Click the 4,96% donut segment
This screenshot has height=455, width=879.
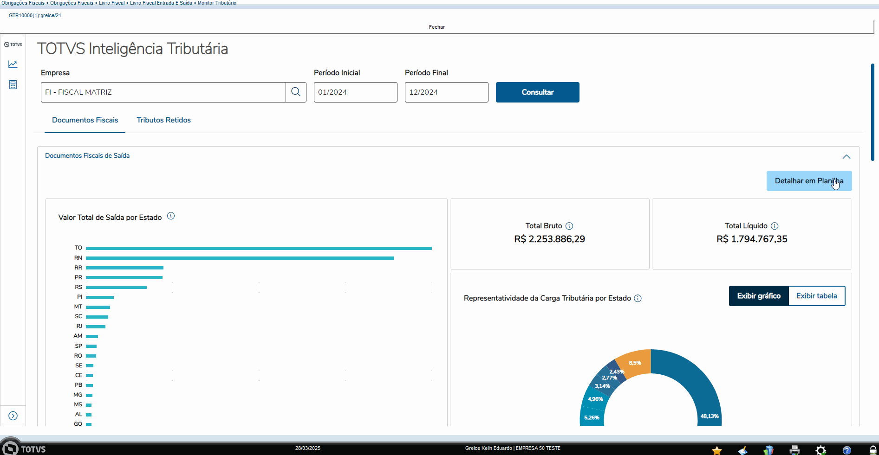(x=595, y=399)
